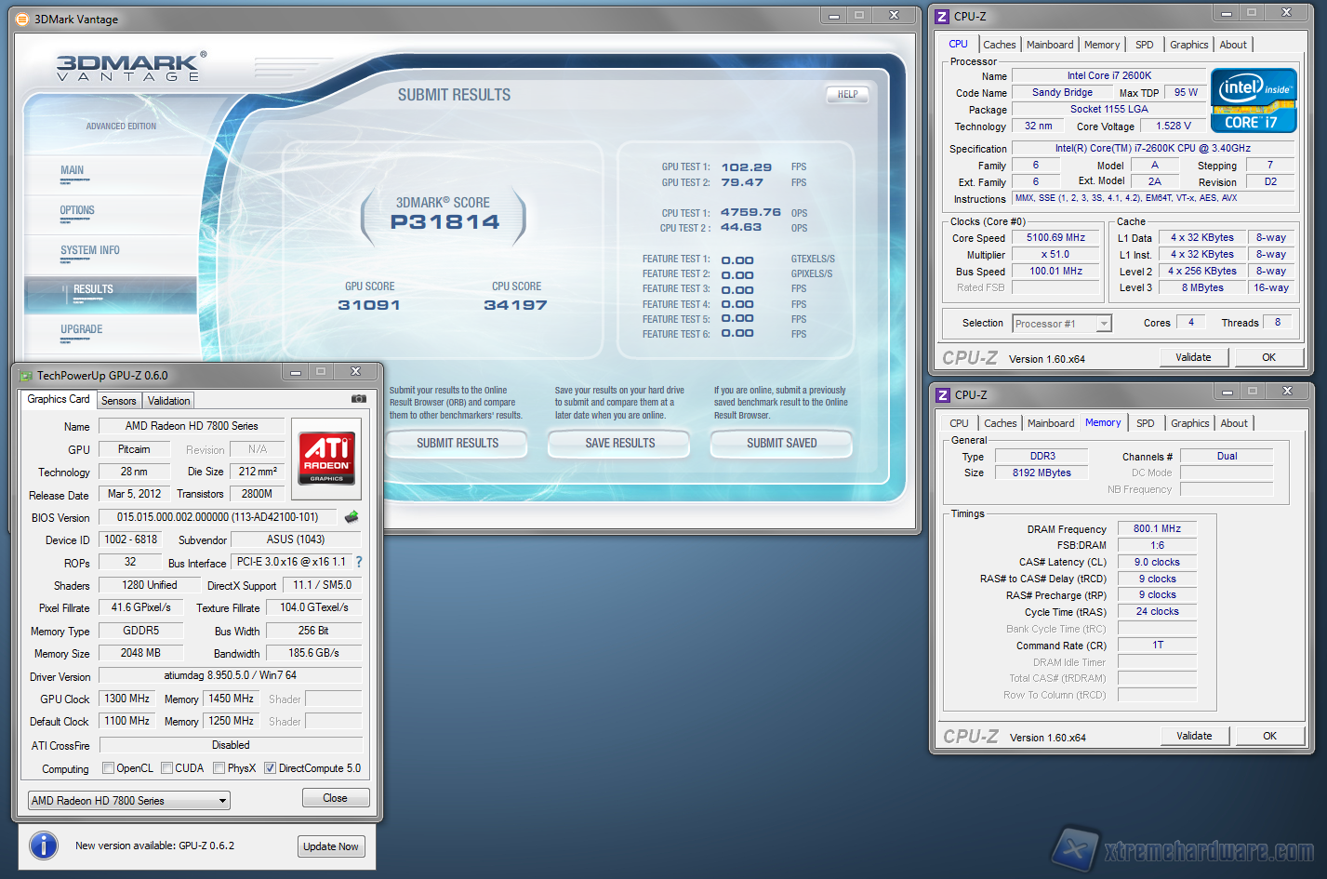
Task: Click Update Now for GPU-Z
Action: point(330,846)
